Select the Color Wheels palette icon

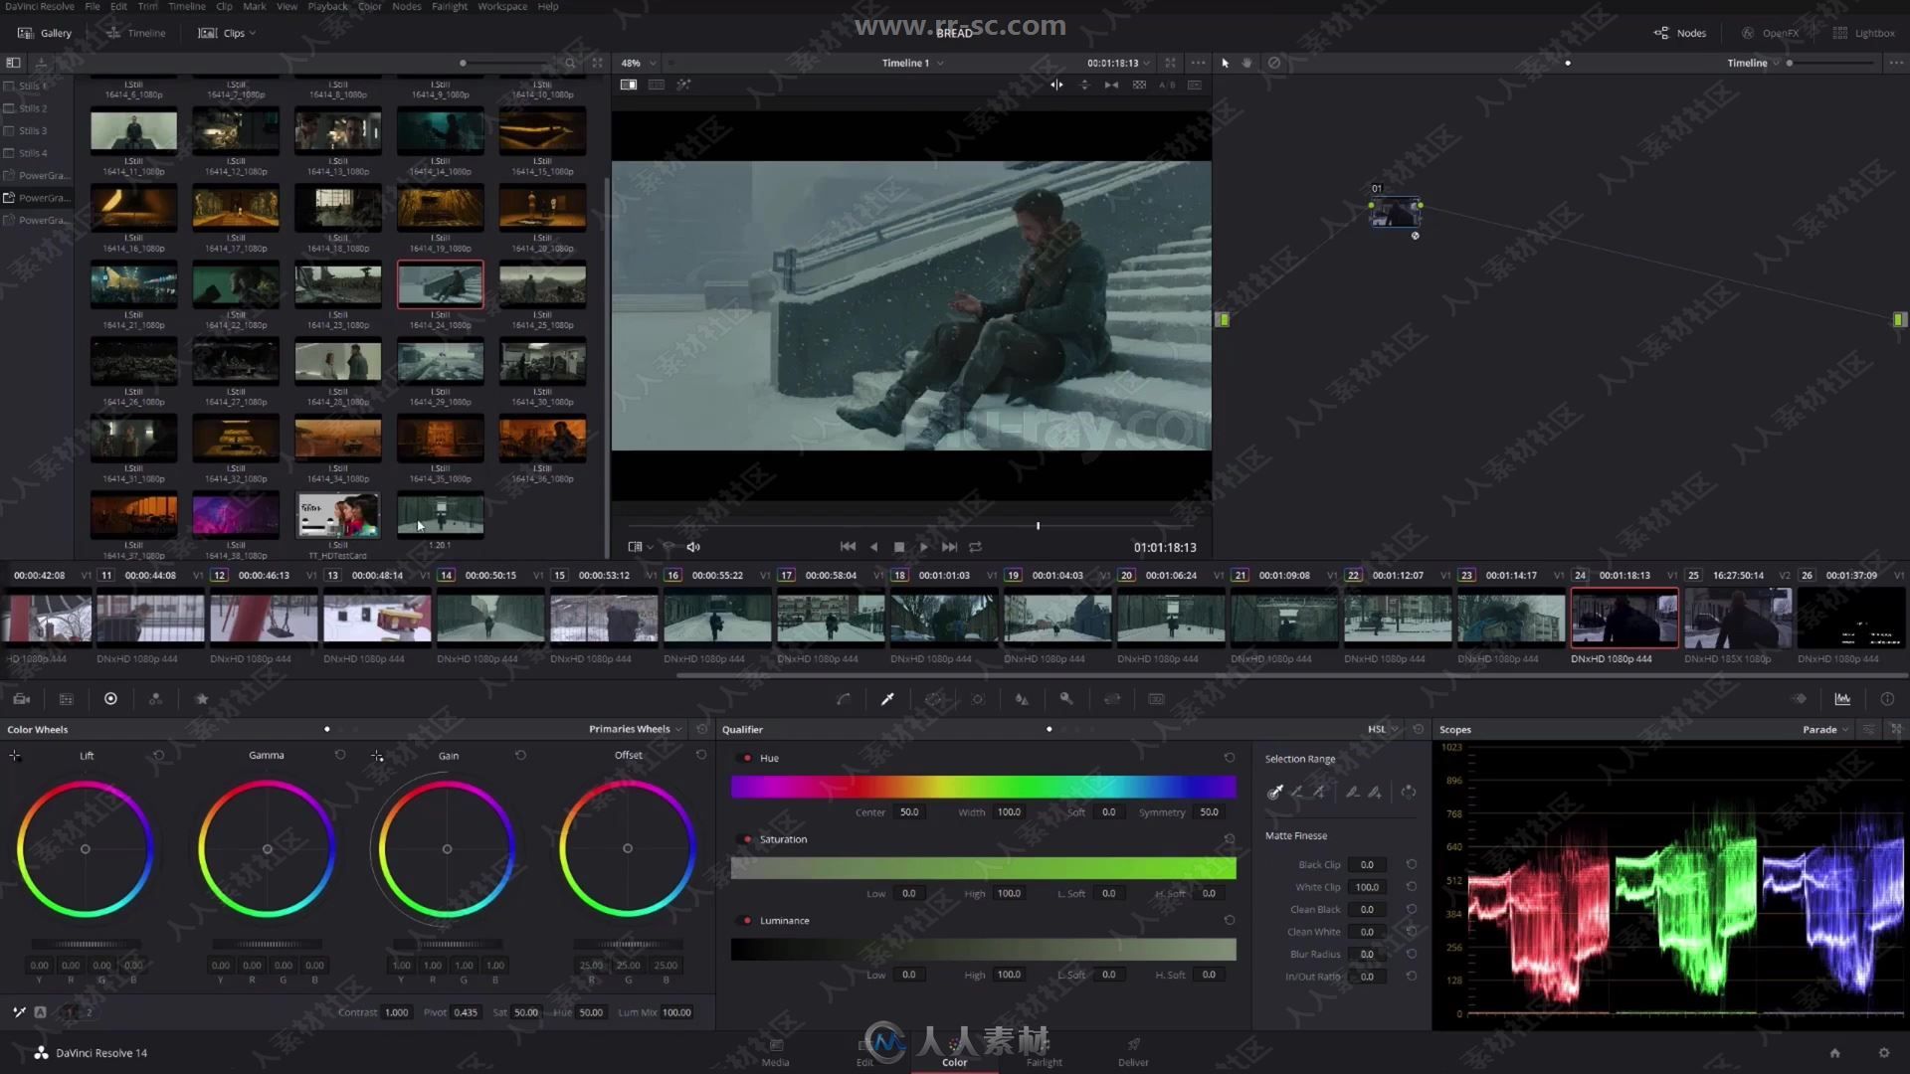coord(110,699)
